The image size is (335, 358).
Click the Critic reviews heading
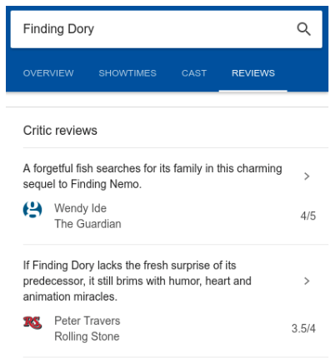(60, 131)
